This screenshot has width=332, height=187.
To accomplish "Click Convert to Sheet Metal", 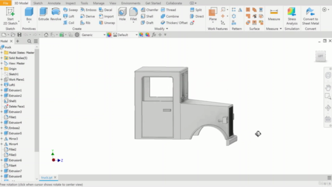I will 310,16.
